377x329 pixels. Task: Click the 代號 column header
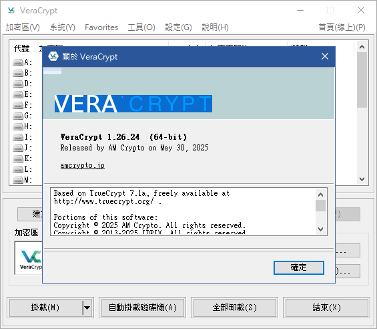pos(22,48)
